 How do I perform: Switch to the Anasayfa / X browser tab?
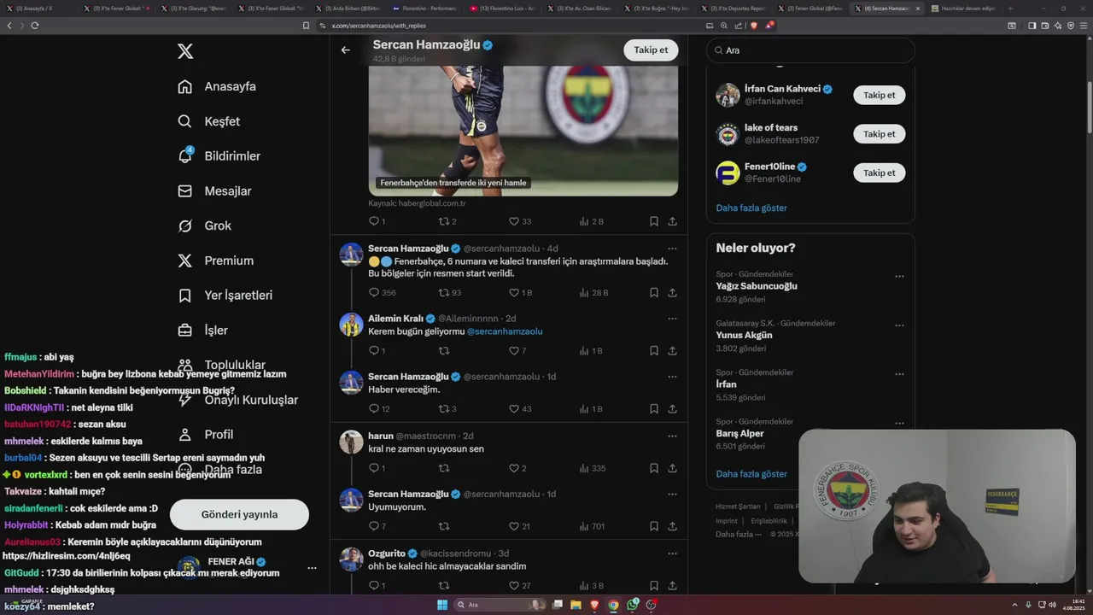(38, 9)
